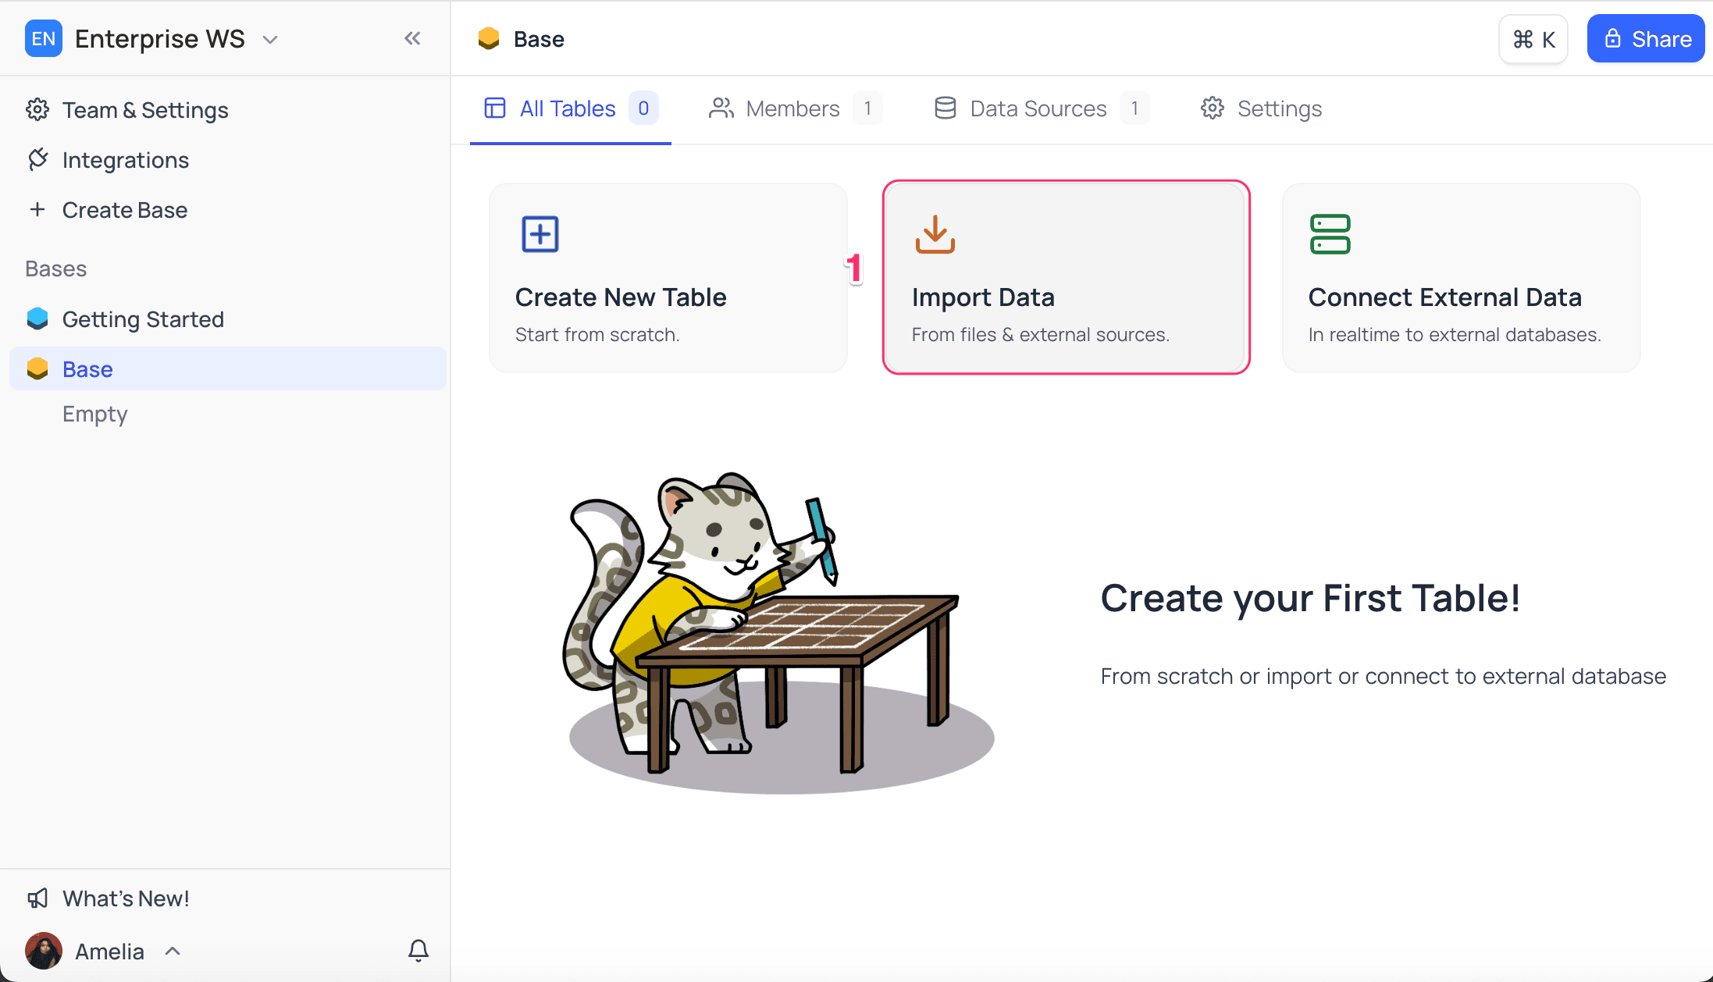Click the Create New Table plus icon

point(540,234)
